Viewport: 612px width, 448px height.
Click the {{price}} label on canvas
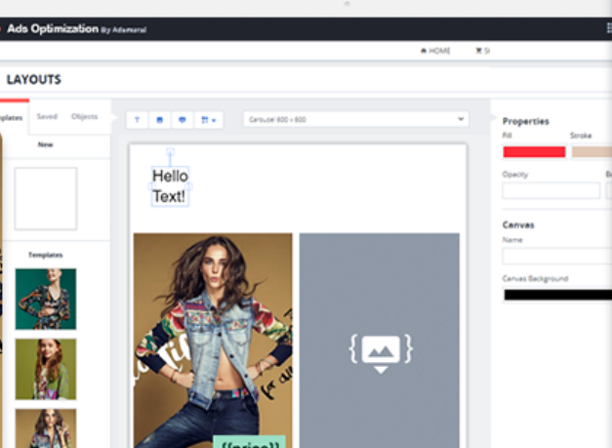250,443
